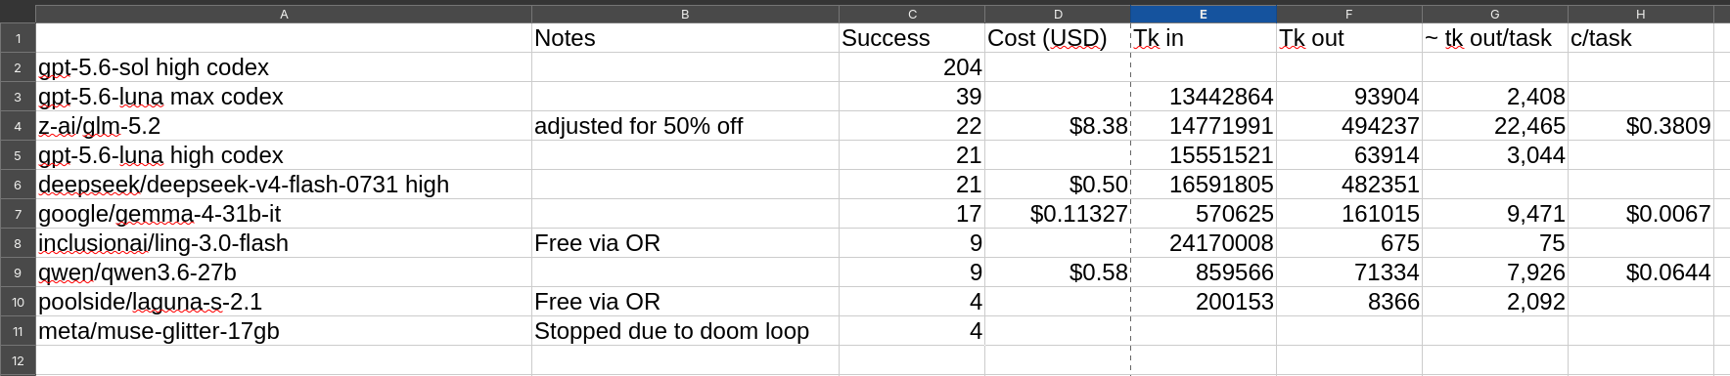Select the Tk out value 494237

click(x=1349, y=126)
